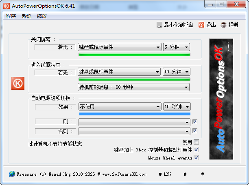Expand the 待机前的消息: 60 秒钟 dropdown
Viewport: 249px width, 185px height.
tap(133, 87)
